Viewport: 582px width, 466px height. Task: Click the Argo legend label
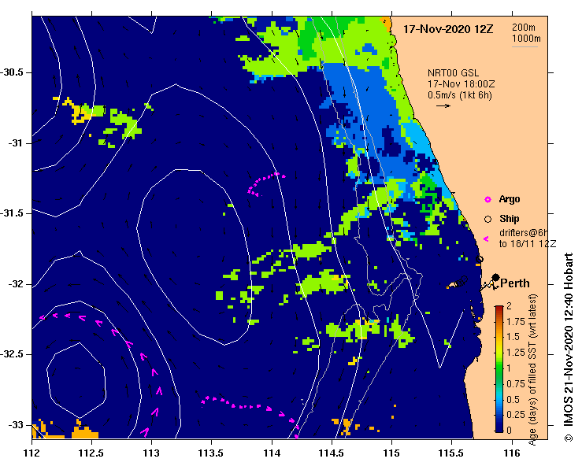point(510,199)
